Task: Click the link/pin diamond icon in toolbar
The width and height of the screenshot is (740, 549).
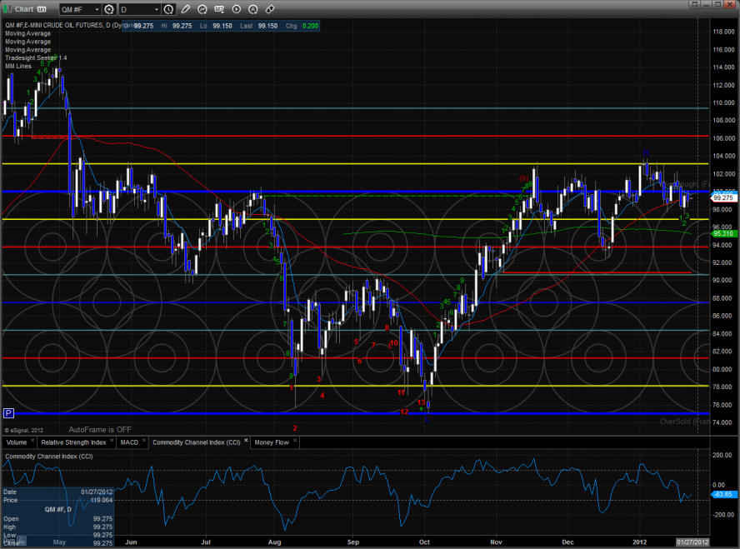Action: coord(270,9)
